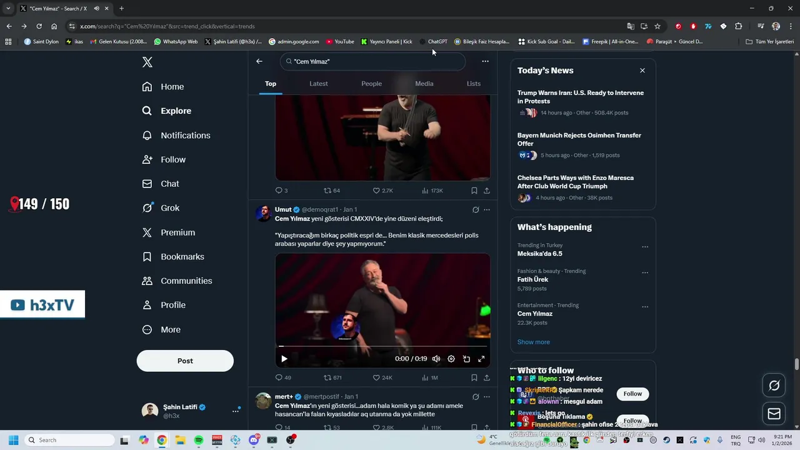
Task: Enter fullscreen on Umut's video
Action: [x=481, y=359]
